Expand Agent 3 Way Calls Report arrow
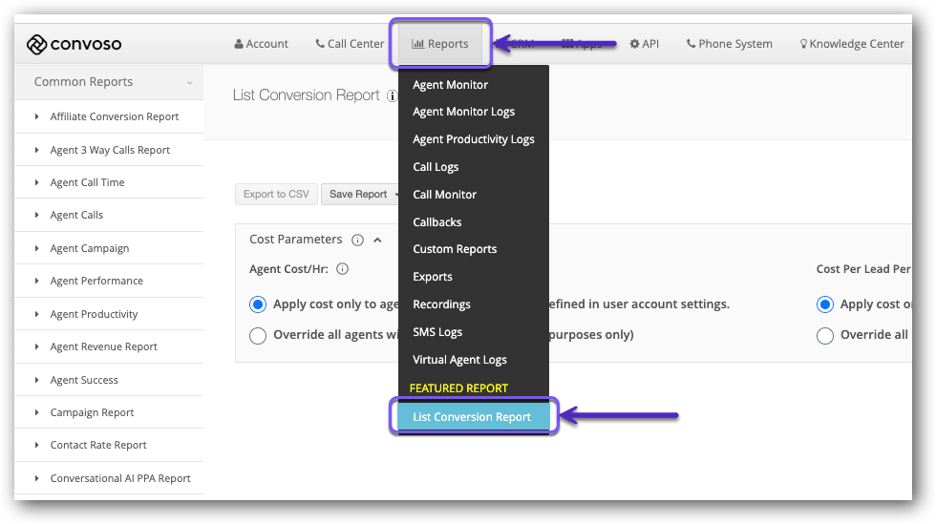This screenshot has width=936, height=524. [37, 150]
